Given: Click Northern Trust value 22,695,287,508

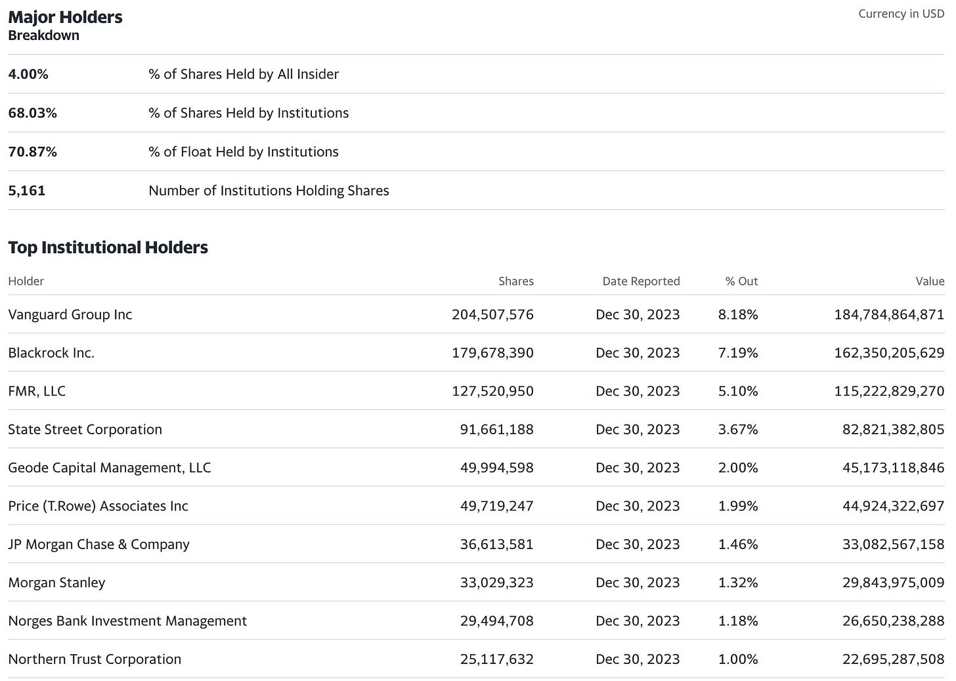Looking at the screenshot, I should 893,659.
